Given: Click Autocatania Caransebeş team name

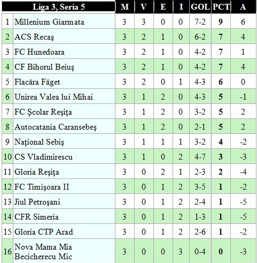Looking at the screenshot, I should pyautogui.click(x=56, y=127).
